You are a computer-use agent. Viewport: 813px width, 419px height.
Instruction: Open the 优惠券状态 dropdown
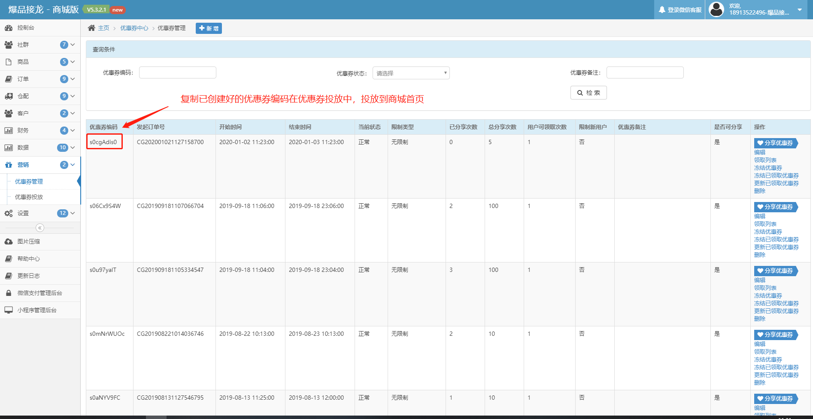411,73
